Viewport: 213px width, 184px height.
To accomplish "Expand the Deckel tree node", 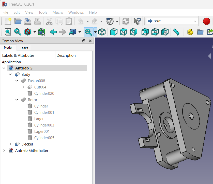I will coord(10,144).
